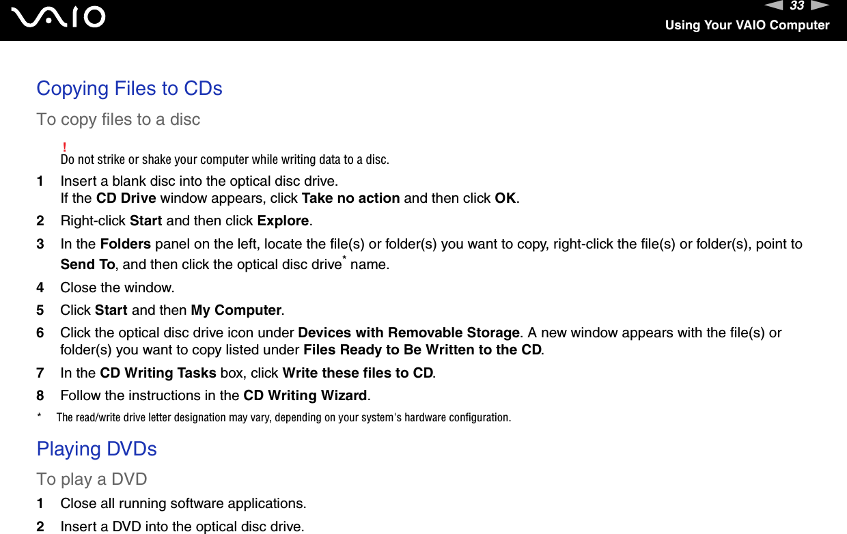Click the bold Take no action text
Viewport: 847px width, 534px height.
[x=350, y=199]
